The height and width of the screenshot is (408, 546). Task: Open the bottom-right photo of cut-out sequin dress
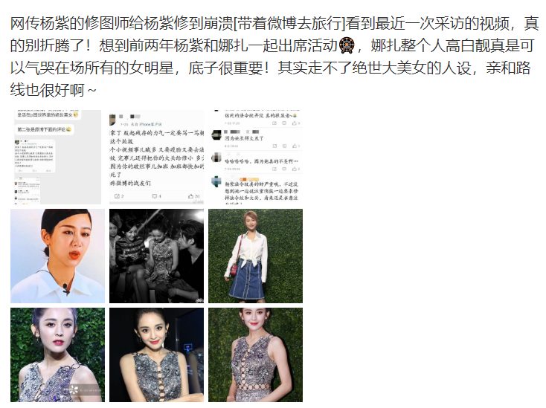click(255, 354)
